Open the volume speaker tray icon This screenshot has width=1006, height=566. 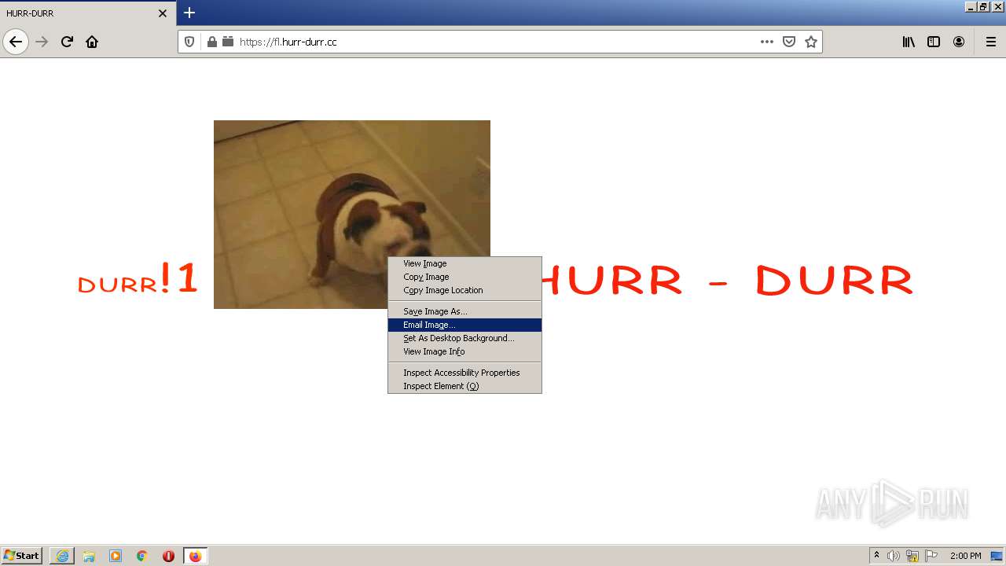(894, 556)
